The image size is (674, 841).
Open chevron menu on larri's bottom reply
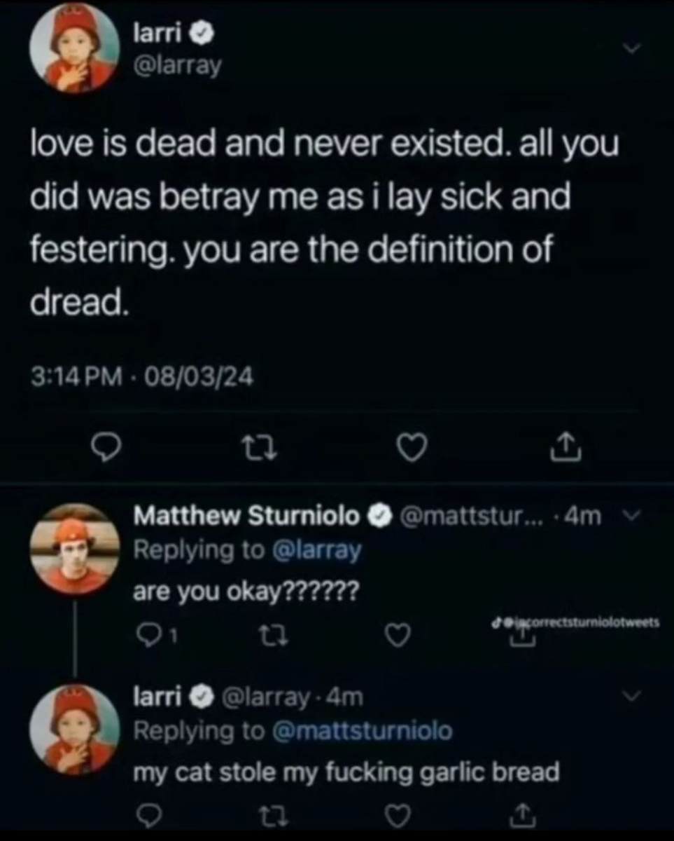(631, 696)
